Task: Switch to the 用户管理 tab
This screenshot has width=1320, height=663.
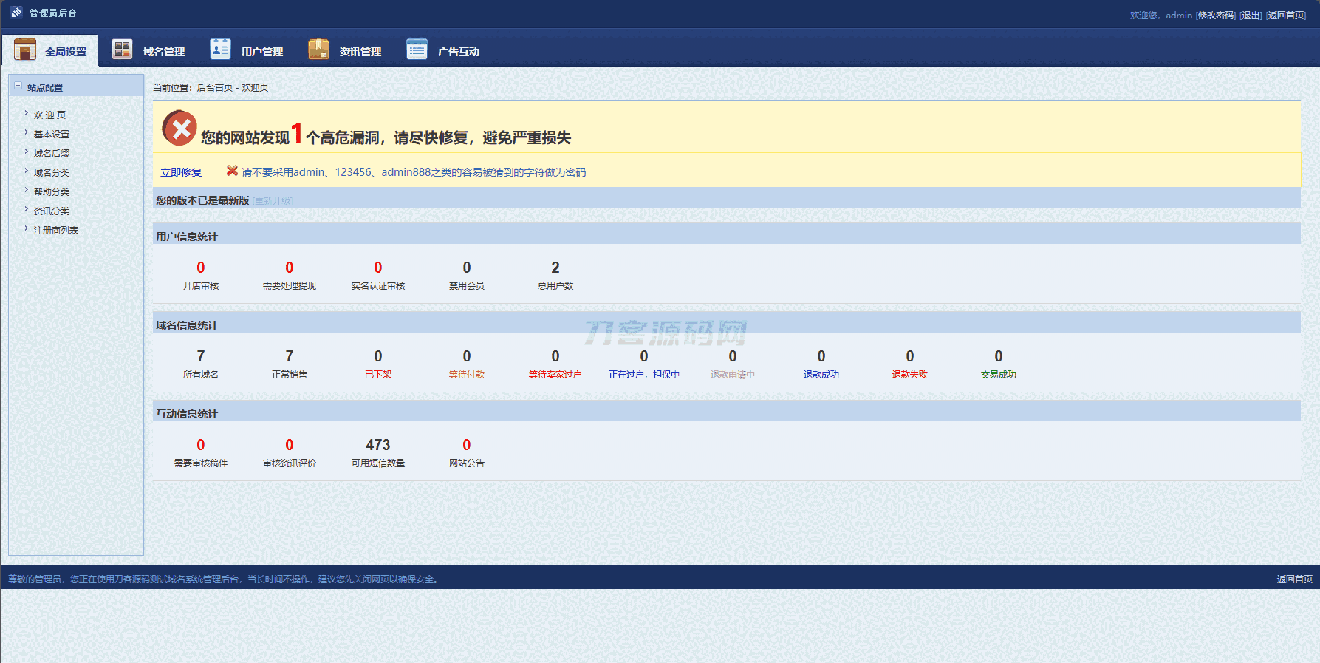Action: 261,52
